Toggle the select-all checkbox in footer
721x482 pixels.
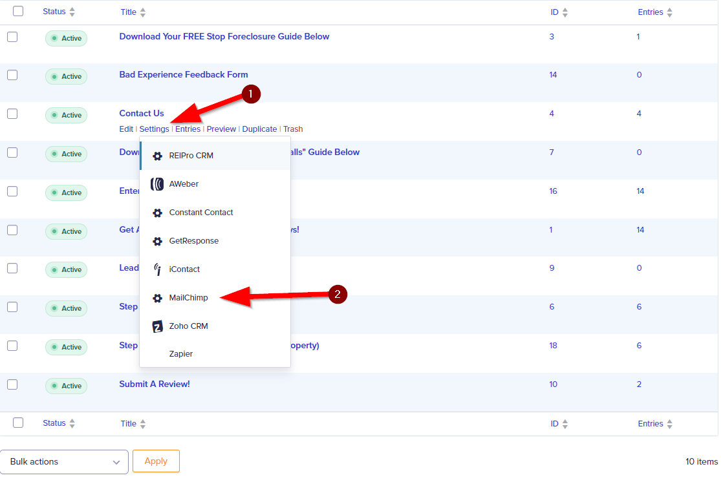pos(18,423)
